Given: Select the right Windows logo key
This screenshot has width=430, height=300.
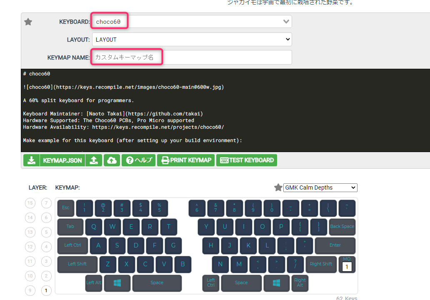Looking at the screenshot, I should pos(276,283).
